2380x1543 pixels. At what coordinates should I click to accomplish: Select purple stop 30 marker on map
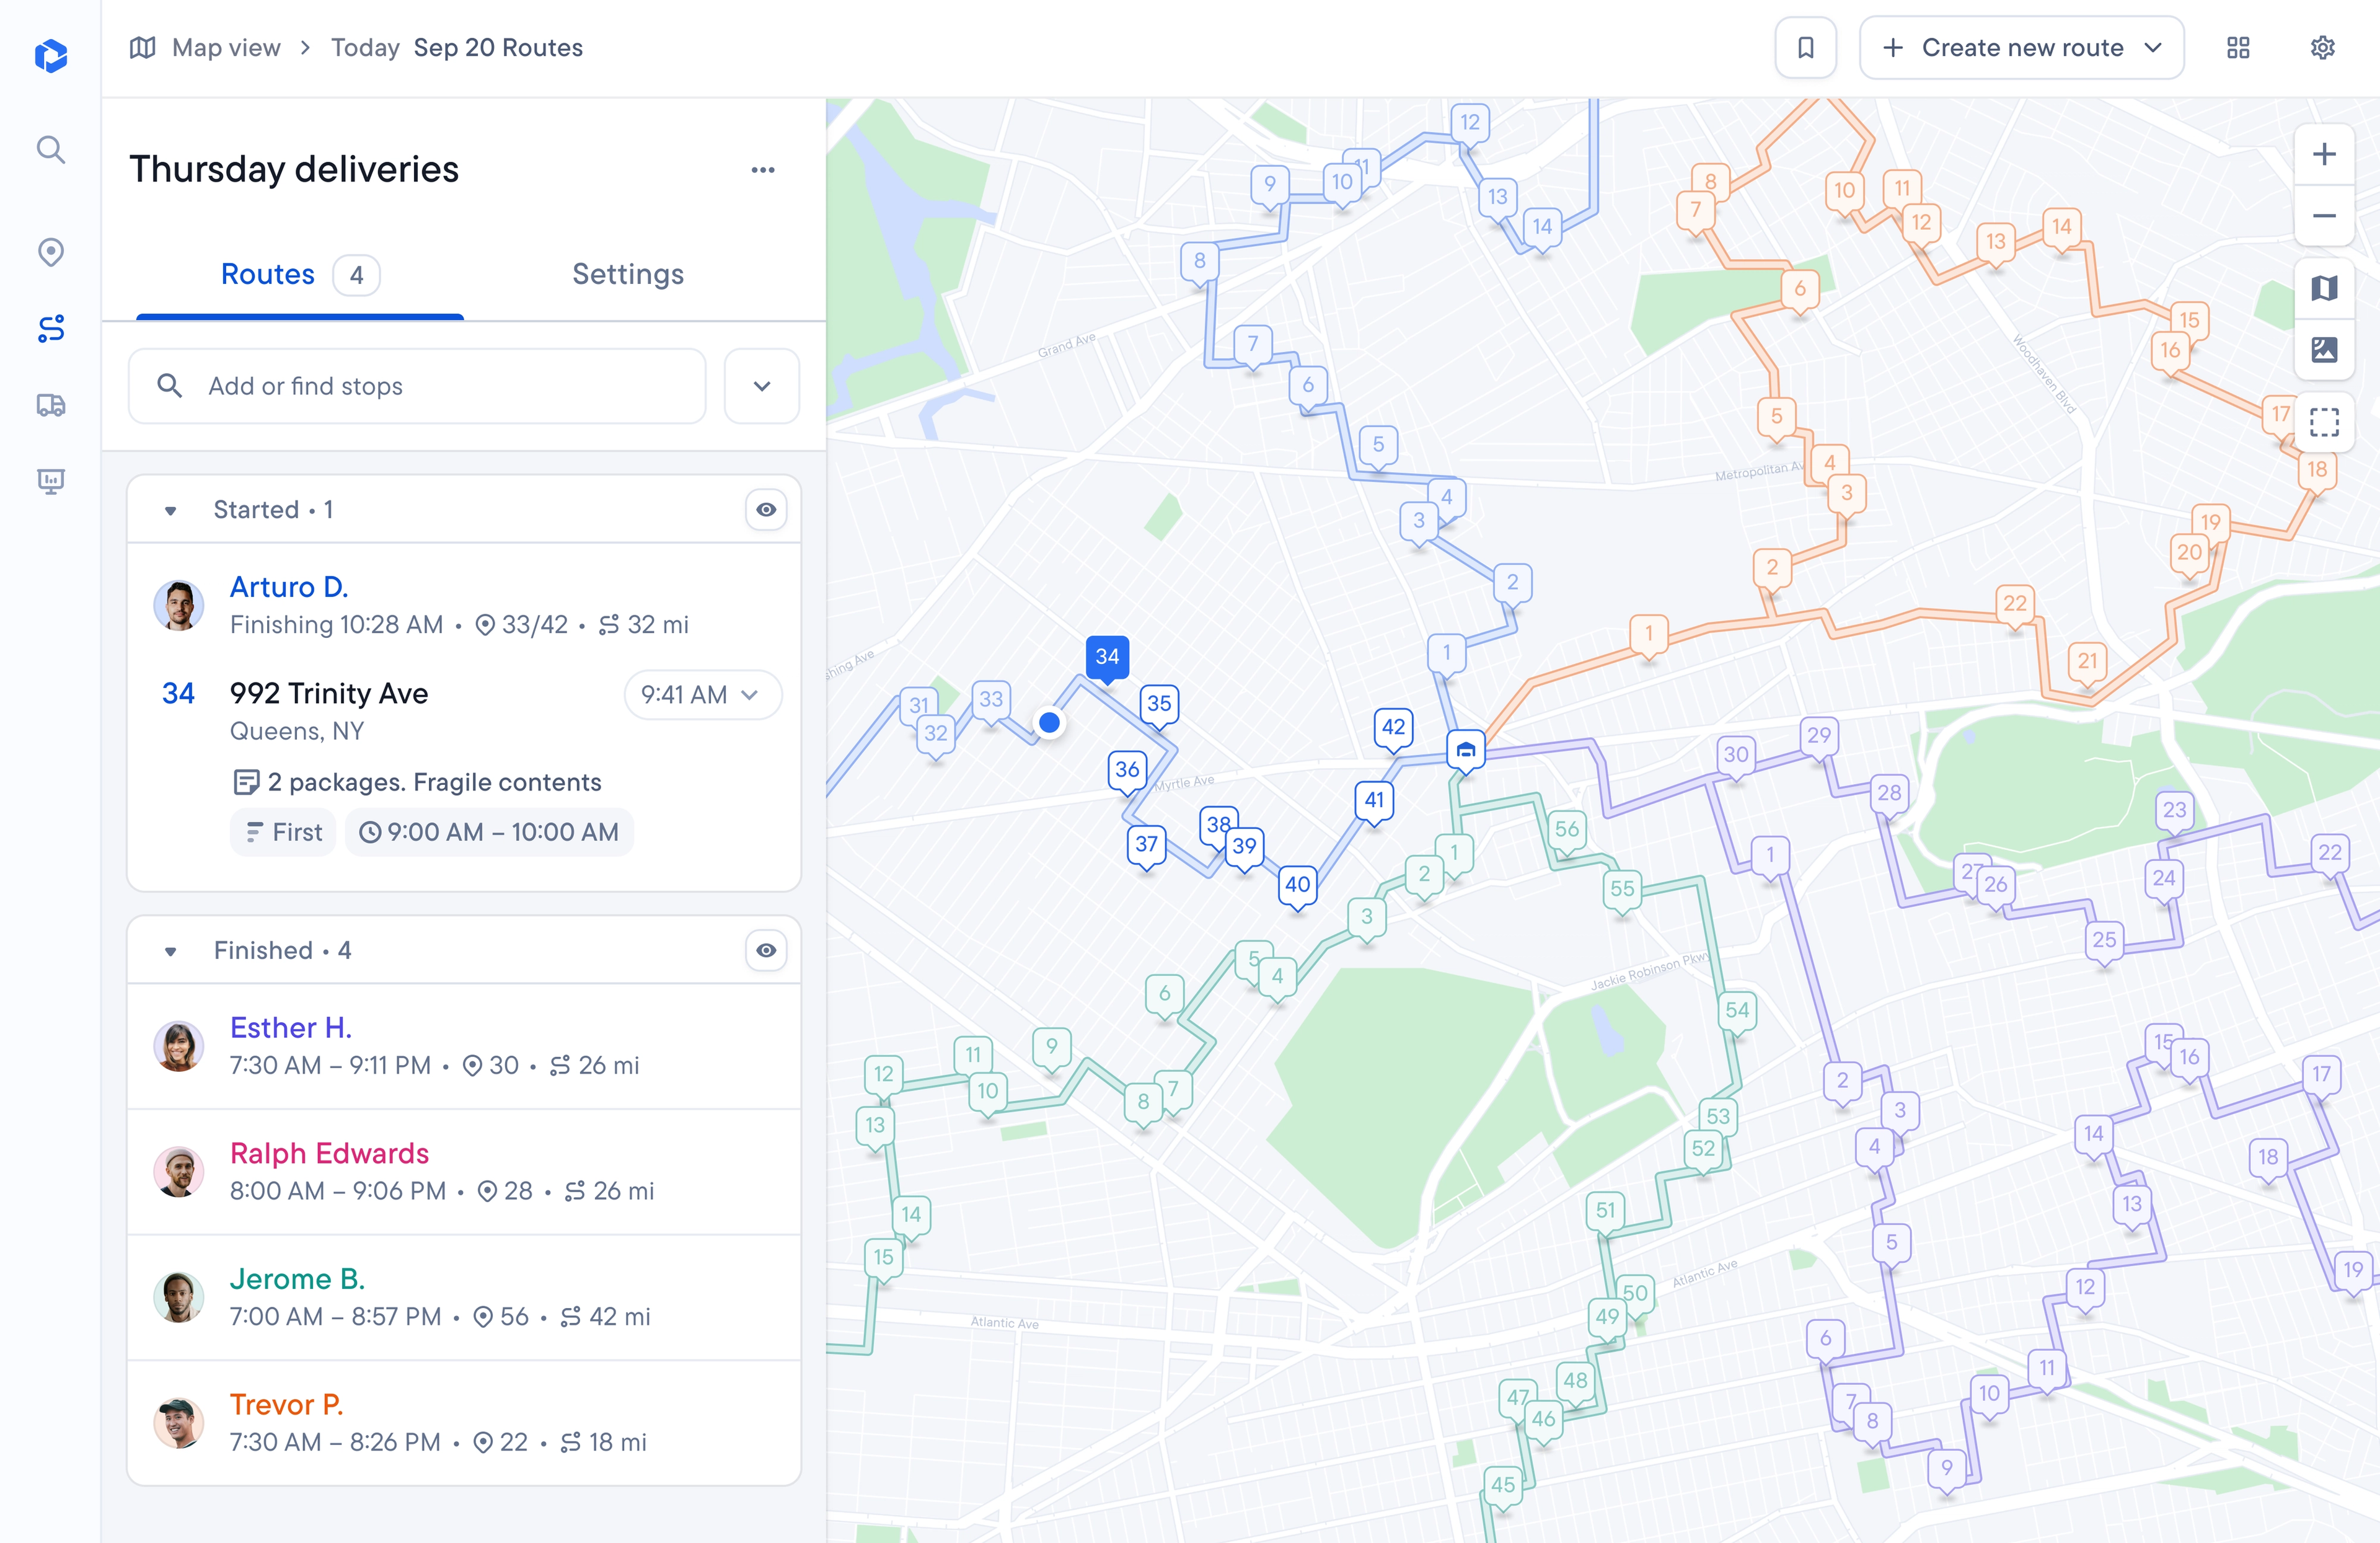click(1736, 756)
